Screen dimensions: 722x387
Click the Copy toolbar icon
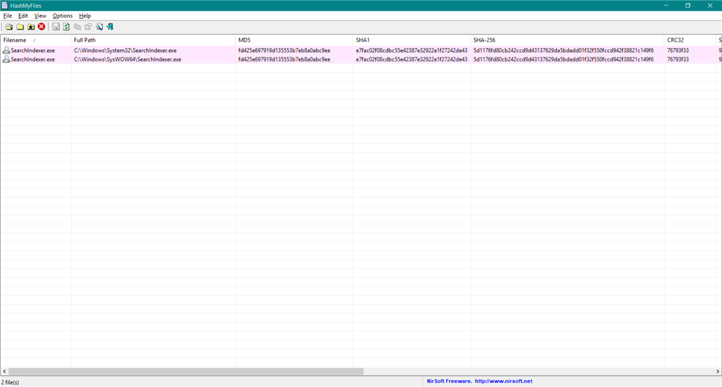pos(78,27)
